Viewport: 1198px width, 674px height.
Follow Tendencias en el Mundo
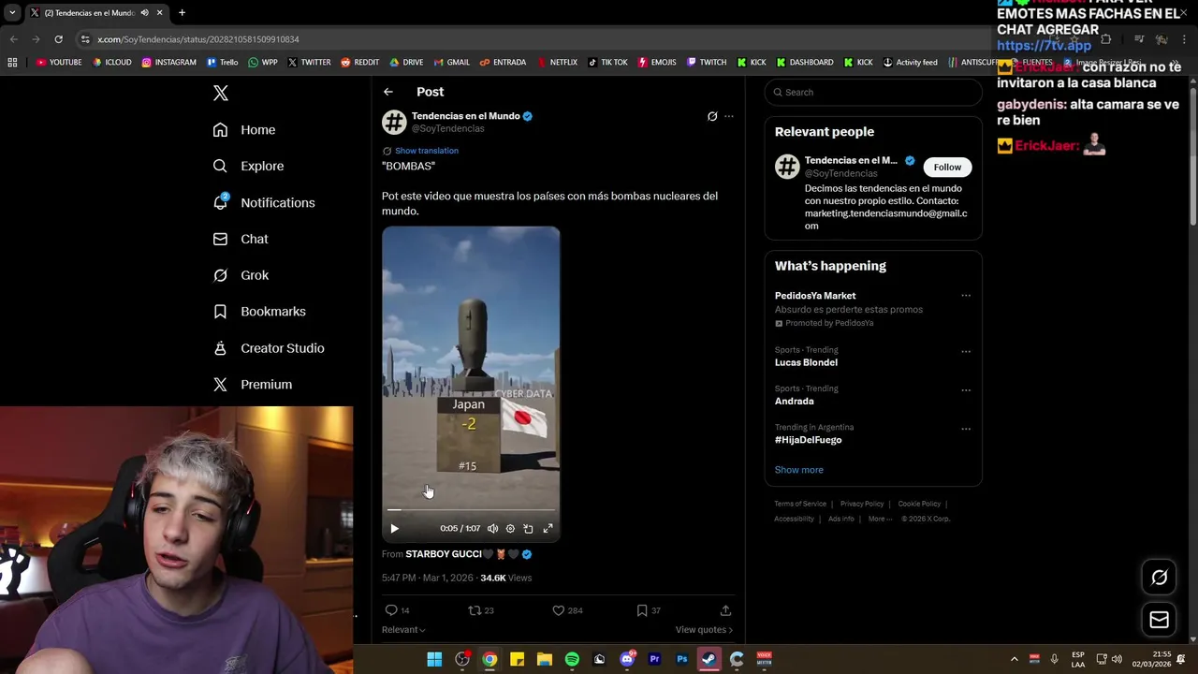pyautogui.click(x=947, y=167)
